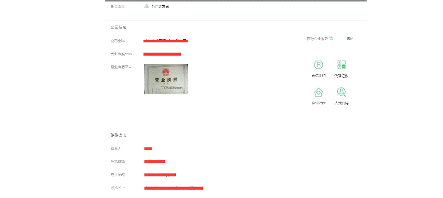This screenshot has height=198, width=443.
Task: Click the text label under the house icon
Action: [318, 103]
